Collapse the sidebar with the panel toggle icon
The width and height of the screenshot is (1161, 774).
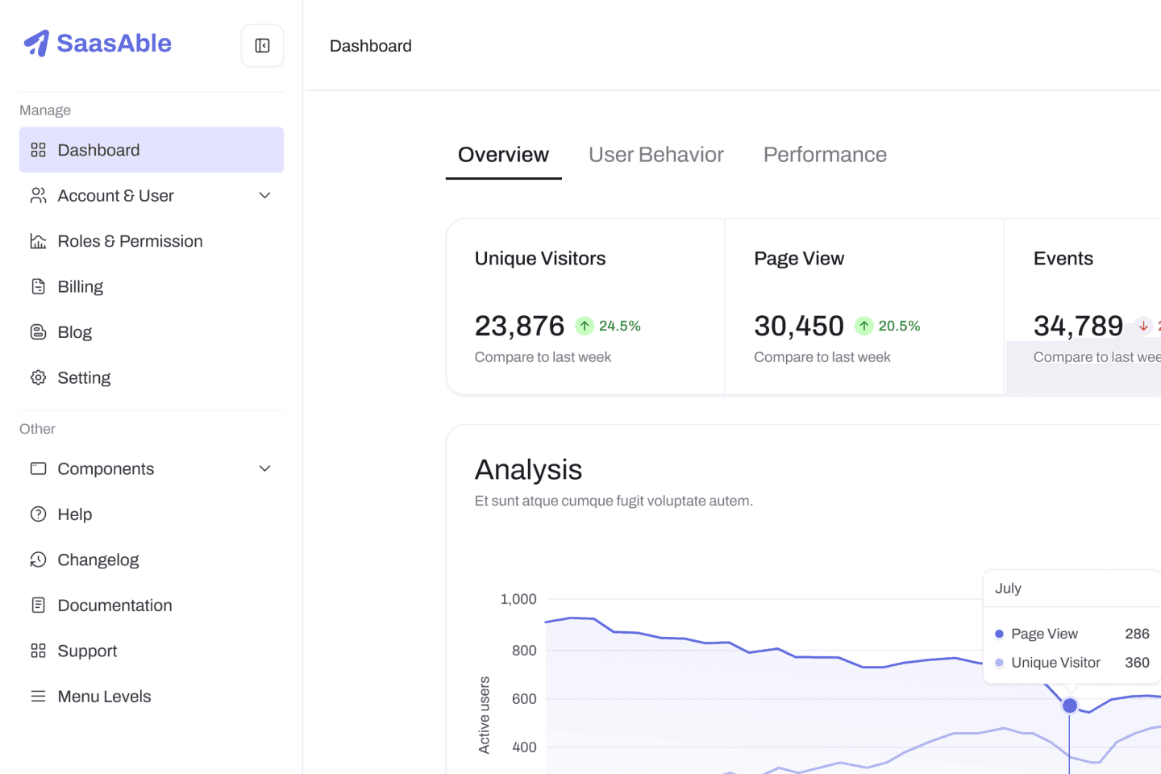262,45
